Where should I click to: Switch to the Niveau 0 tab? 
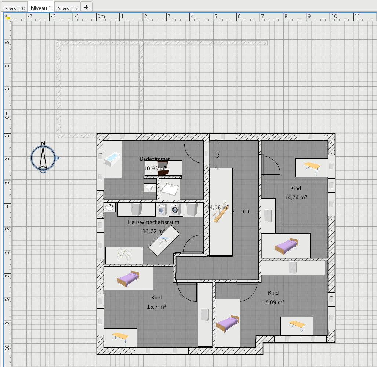pos(15,8)
